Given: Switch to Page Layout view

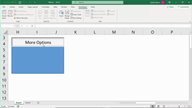Looking at the screenshot, I should [x=158, y=106].
